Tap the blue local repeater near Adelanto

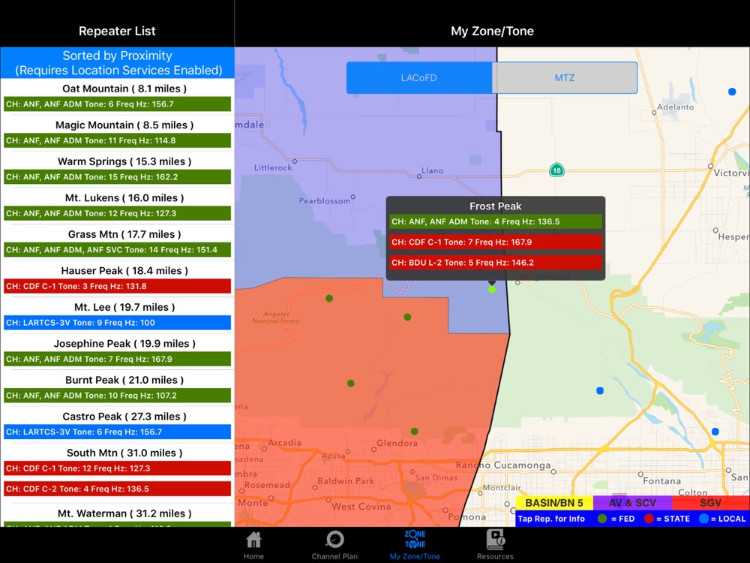732,92
